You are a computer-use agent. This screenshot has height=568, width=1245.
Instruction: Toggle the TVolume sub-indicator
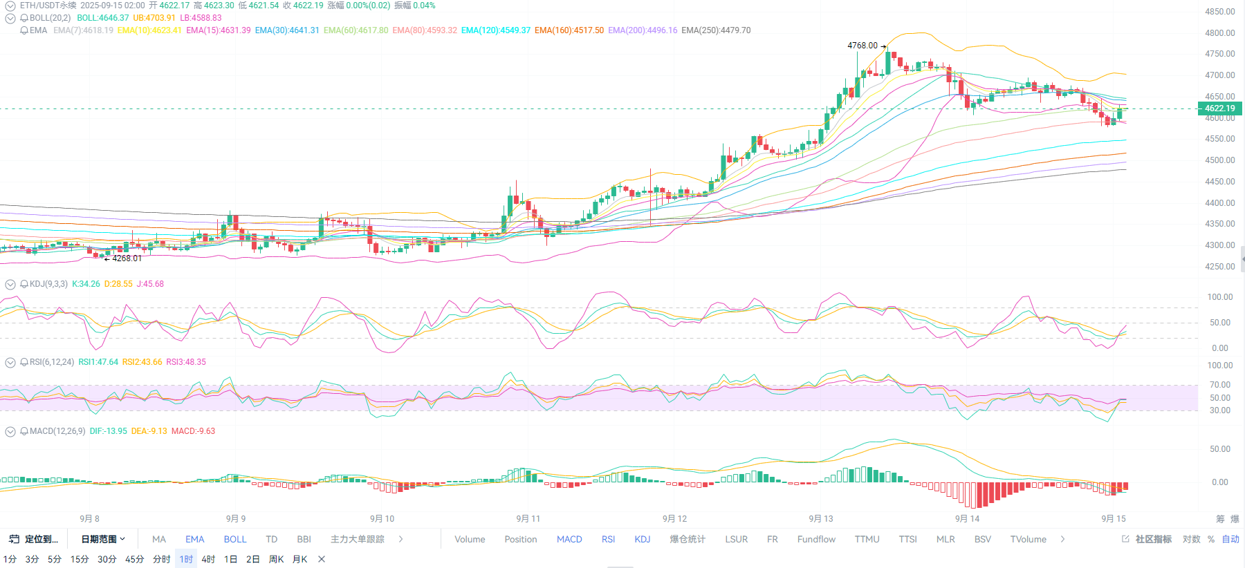(x=1029, y=539)
